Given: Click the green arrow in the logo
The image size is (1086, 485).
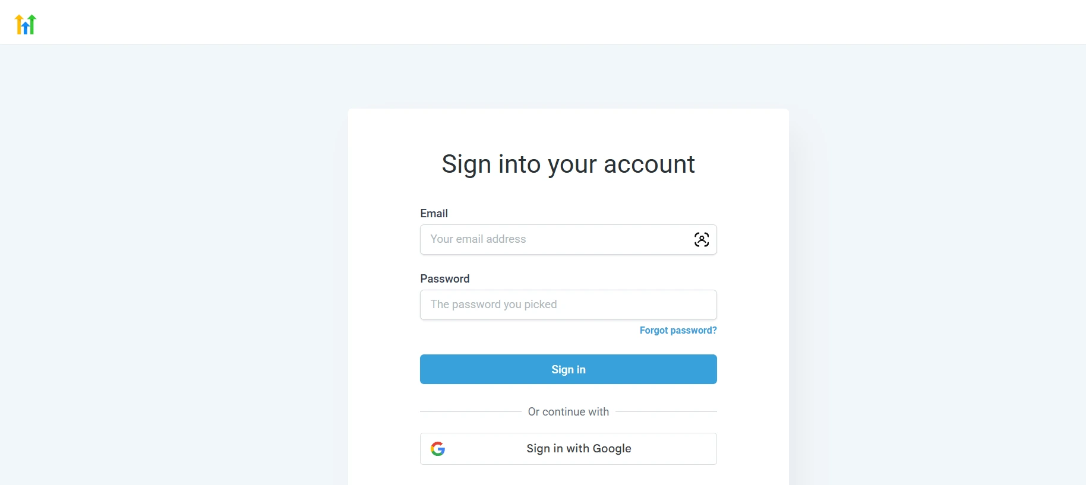Looking at the screenshot, I should pyautogui.click(x=32, y=24).
